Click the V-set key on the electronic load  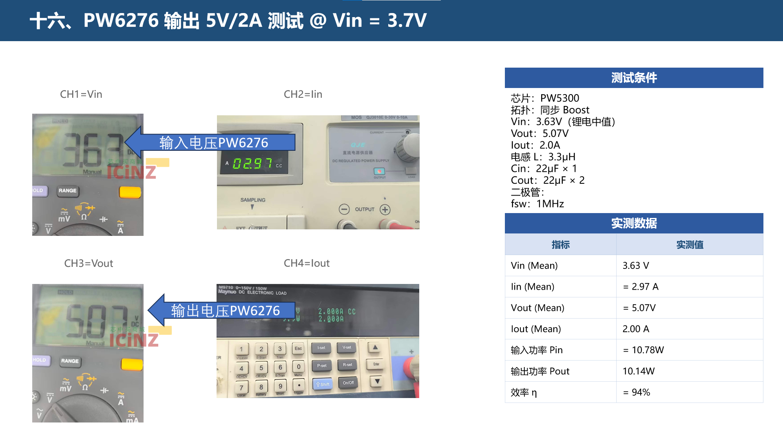347,348
